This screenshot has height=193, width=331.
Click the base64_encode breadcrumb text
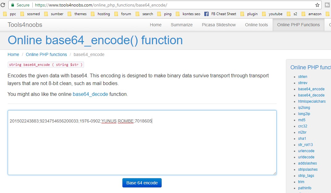coord(89,54)
